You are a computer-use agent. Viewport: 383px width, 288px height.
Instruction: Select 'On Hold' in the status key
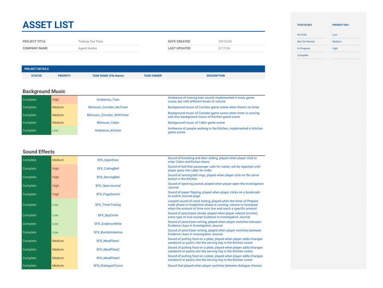tap(302, 35)
